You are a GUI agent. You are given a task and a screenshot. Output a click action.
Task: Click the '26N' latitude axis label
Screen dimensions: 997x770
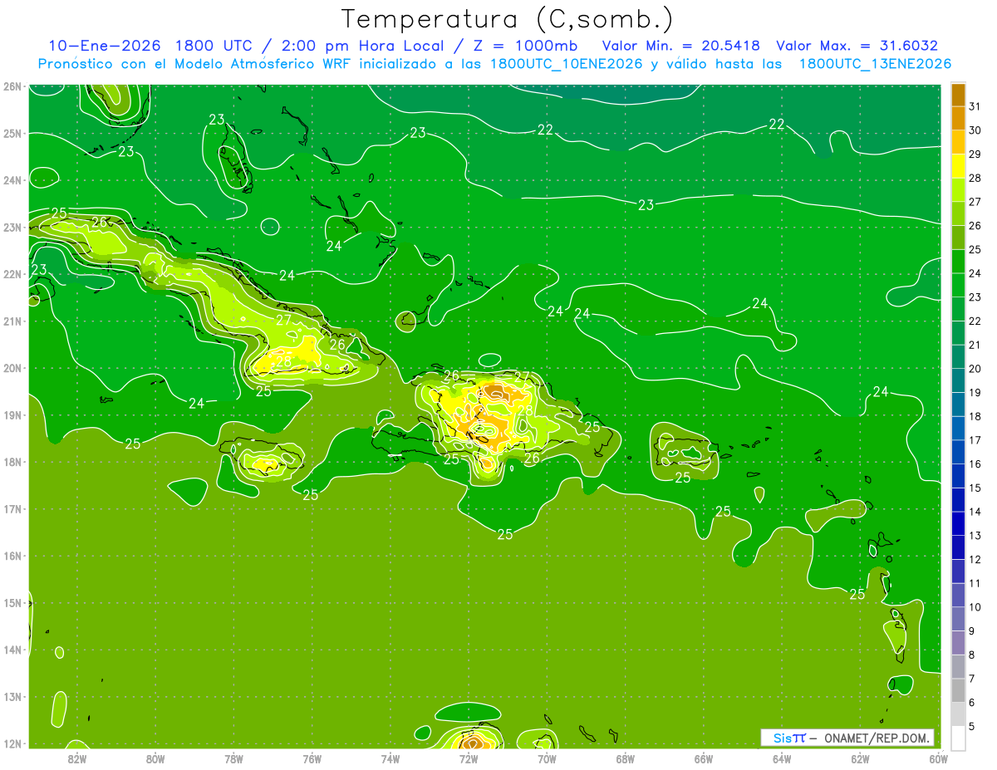(x=12, y=86)
